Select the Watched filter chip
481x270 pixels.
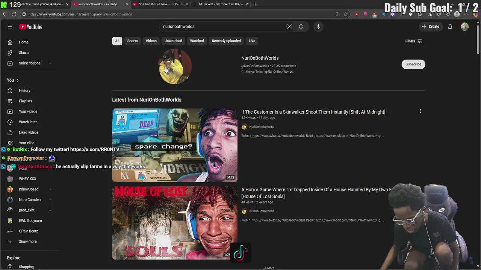point(197,41)
